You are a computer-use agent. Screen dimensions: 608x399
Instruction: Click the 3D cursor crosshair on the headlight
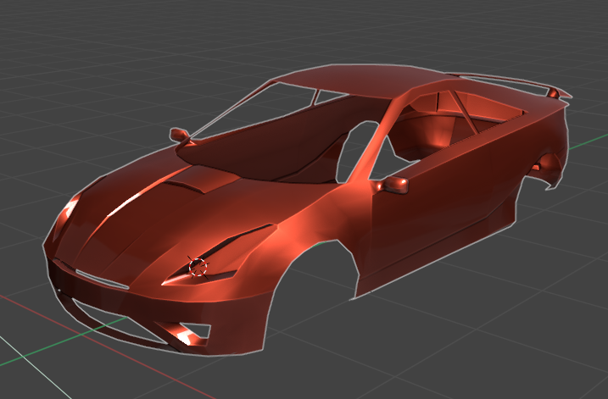coord(198,267)
